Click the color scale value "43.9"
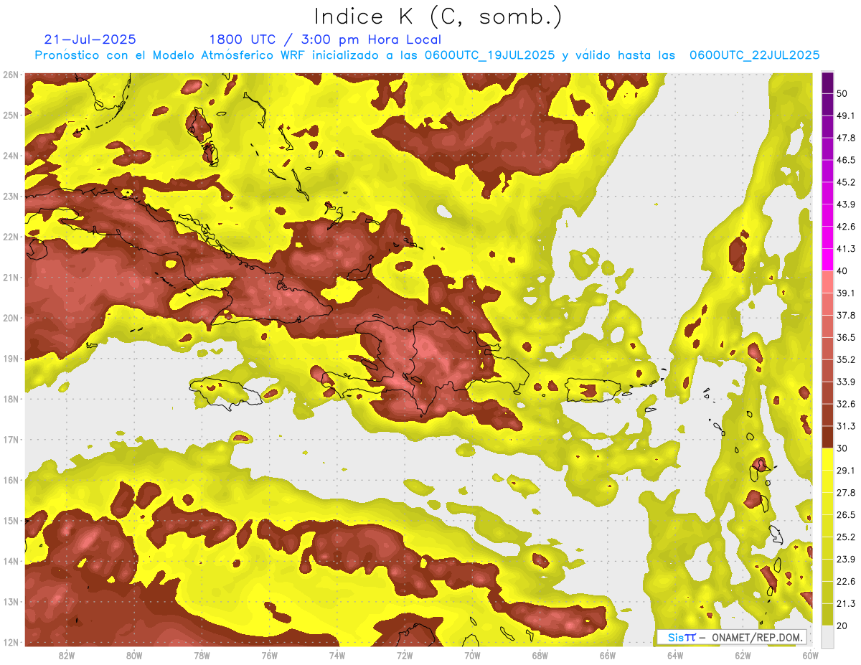The height and width of the screenshot is (665, 861). (846, 204)
